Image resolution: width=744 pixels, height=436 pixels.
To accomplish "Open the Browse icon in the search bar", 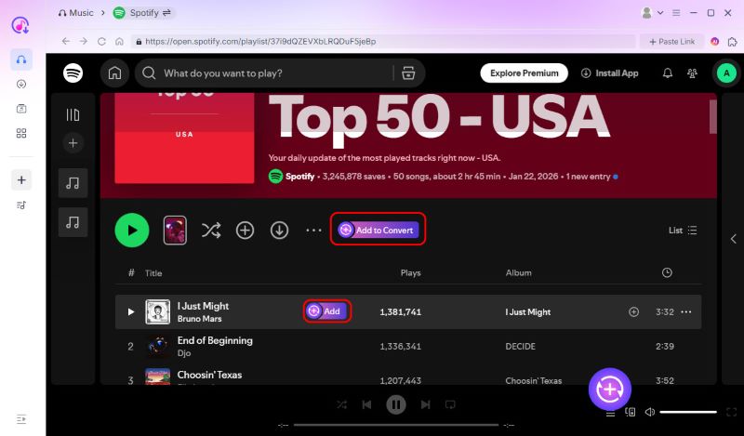I will point(408,73).
